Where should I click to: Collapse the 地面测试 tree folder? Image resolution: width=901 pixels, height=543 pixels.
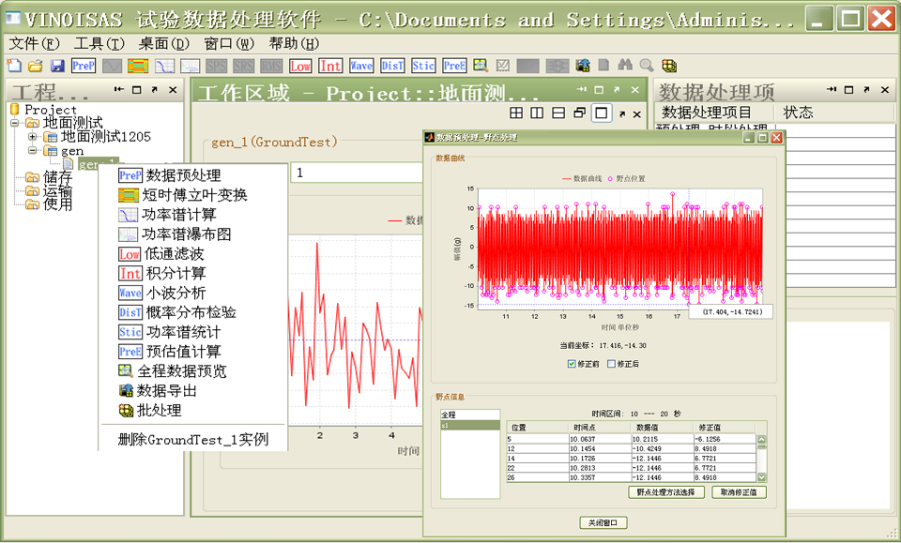click(x=14, y=122)
